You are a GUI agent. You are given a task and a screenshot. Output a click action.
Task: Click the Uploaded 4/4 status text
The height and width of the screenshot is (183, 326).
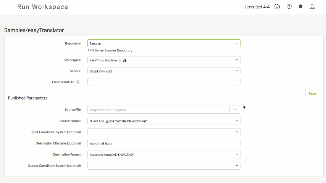click(257, 7)
